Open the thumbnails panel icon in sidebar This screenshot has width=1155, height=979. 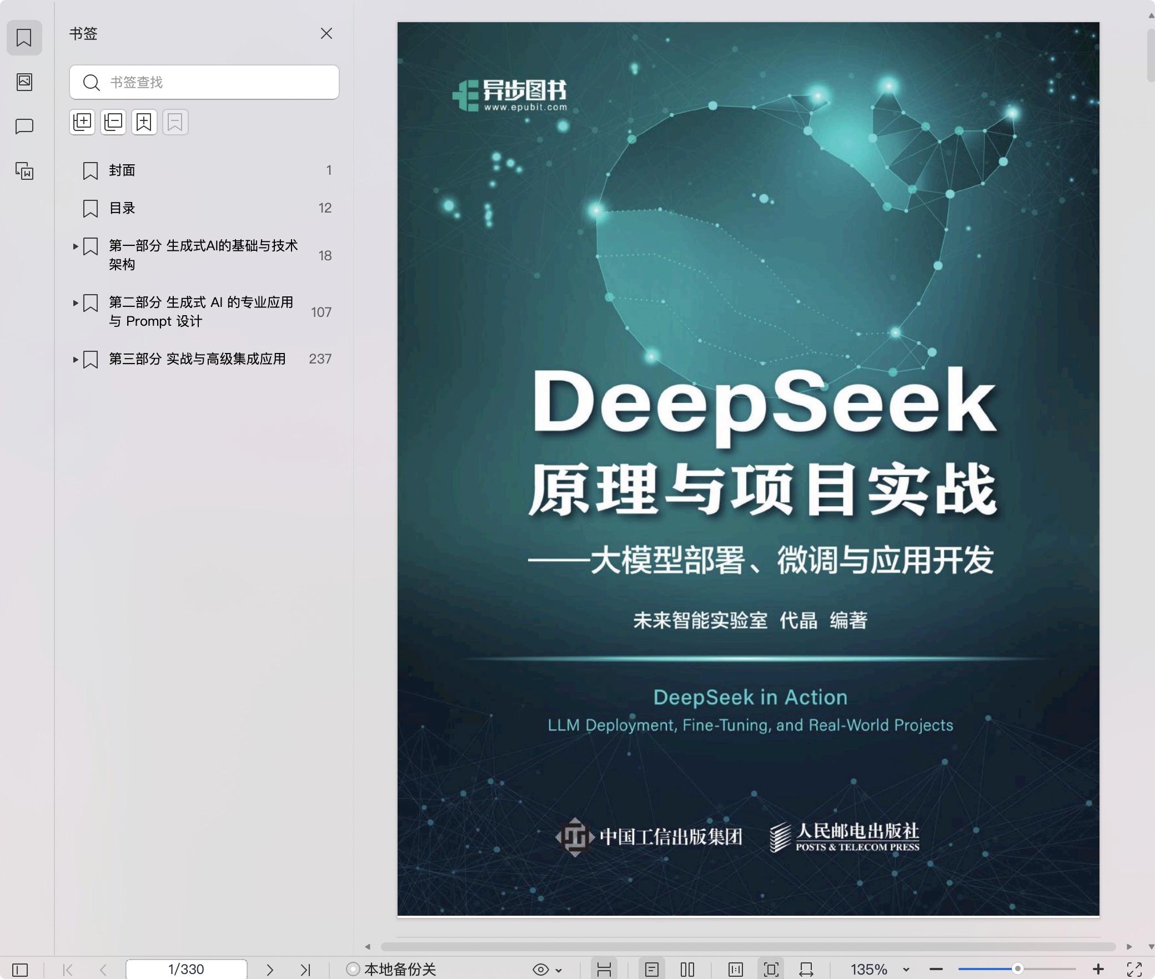point(24,82)
